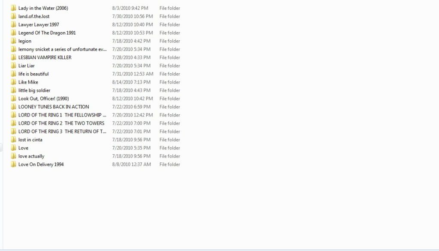The image size is (439, 251).
Task: Click the folder icon for LOONEY TUNES BACK IN ACTION
Action: click(x=13, y=107)
